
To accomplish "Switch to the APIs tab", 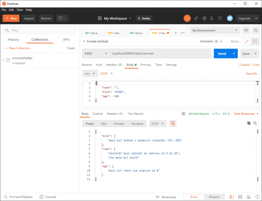I will coord(66,40).
